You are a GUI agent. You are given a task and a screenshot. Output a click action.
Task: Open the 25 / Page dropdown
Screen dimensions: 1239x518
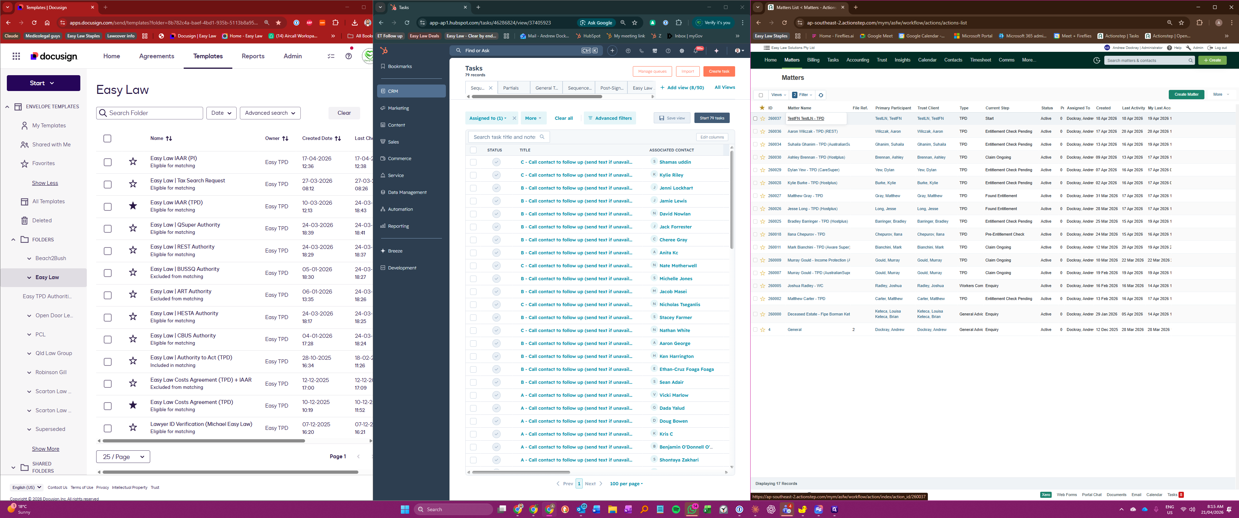click(123, 456)
